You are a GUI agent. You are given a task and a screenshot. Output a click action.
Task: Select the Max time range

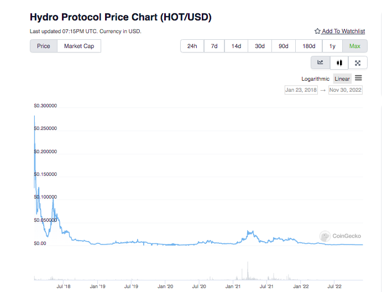pyautogui.click(x=355, y=46)
